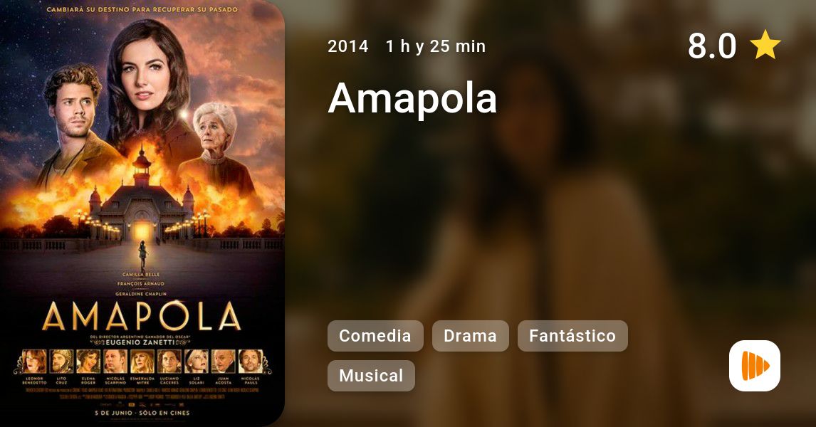Select the Comedia genre tag

[375, 336]
